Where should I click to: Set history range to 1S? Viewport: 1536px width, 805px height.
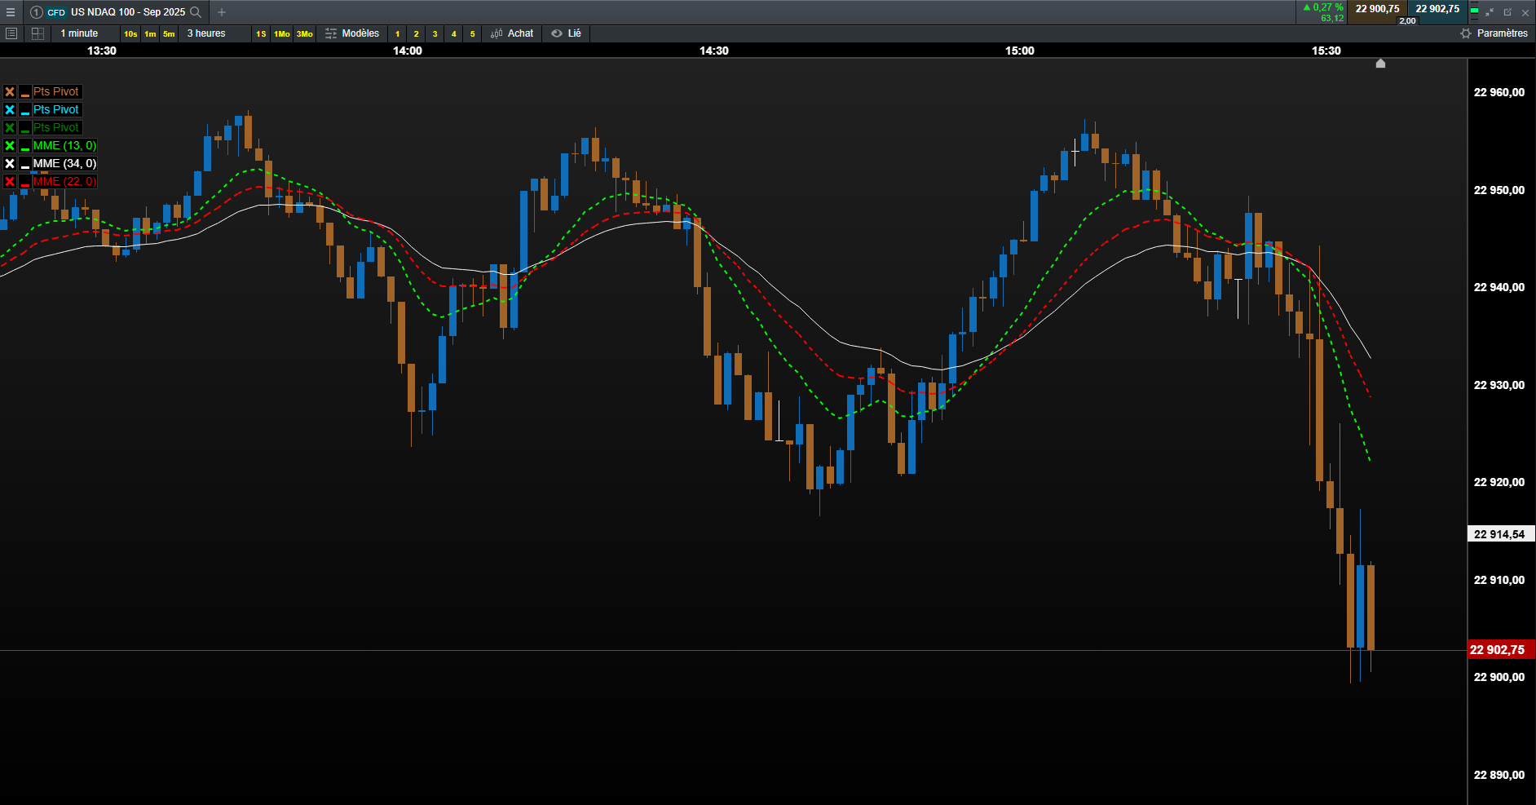261,33
